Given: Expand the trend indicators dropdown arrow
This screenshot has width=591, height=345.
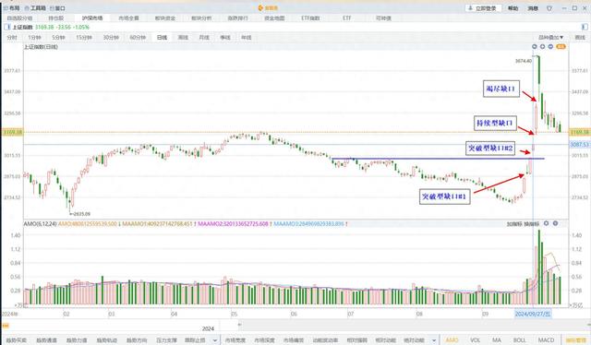Looking at the screenshot, I should pos(214,340).
